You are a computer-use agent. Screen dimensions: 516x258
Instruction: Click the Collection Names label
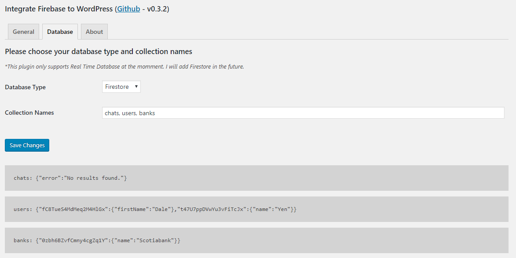[29, 113]
